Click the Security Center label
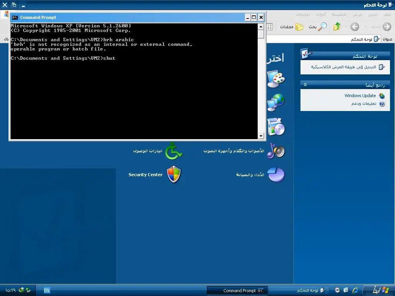Screen dimensions: 395x296 145,175
